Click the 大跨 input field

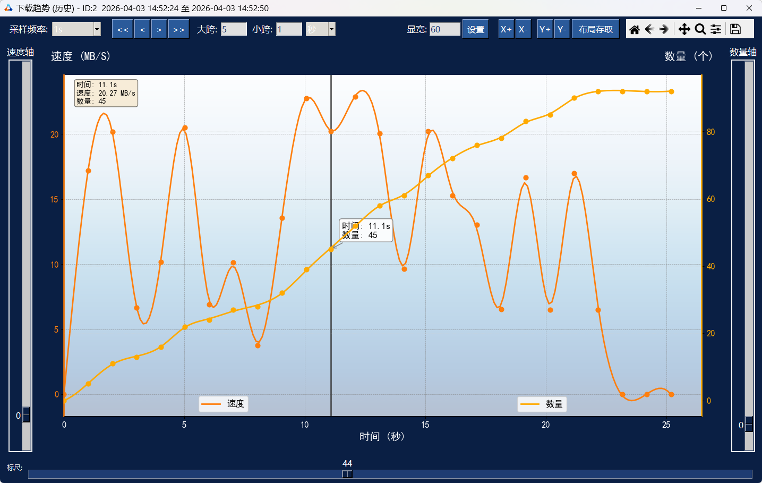(x=234, y=29)
